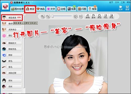Click the pink blush icon
Viewport: 131px width, 94px height.
pos(4,36)
